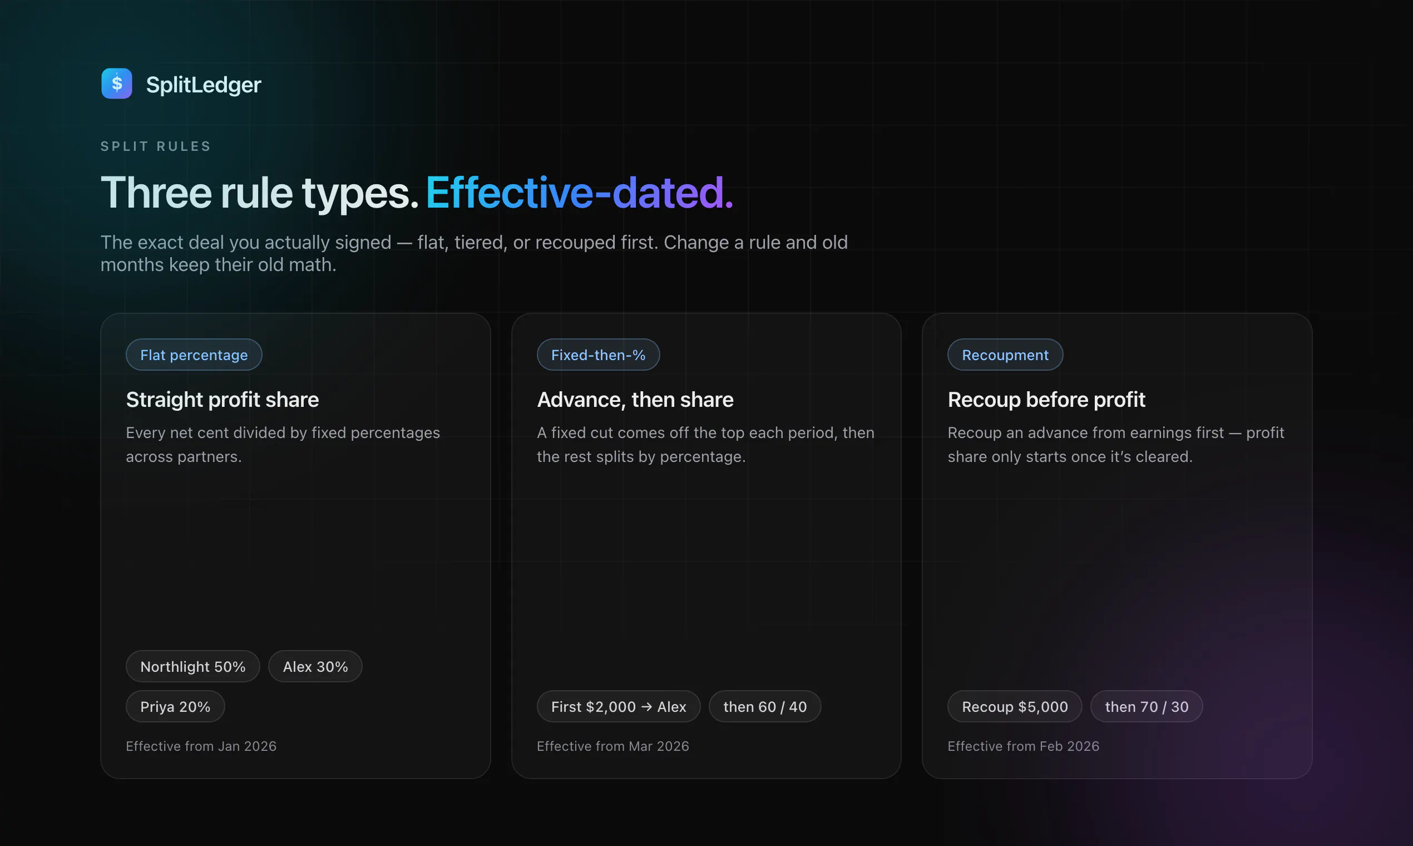This screenshot has width=1413, height=846.
Task: Click the Effective from Jan 2026 text
Action: tap(201, 746)
